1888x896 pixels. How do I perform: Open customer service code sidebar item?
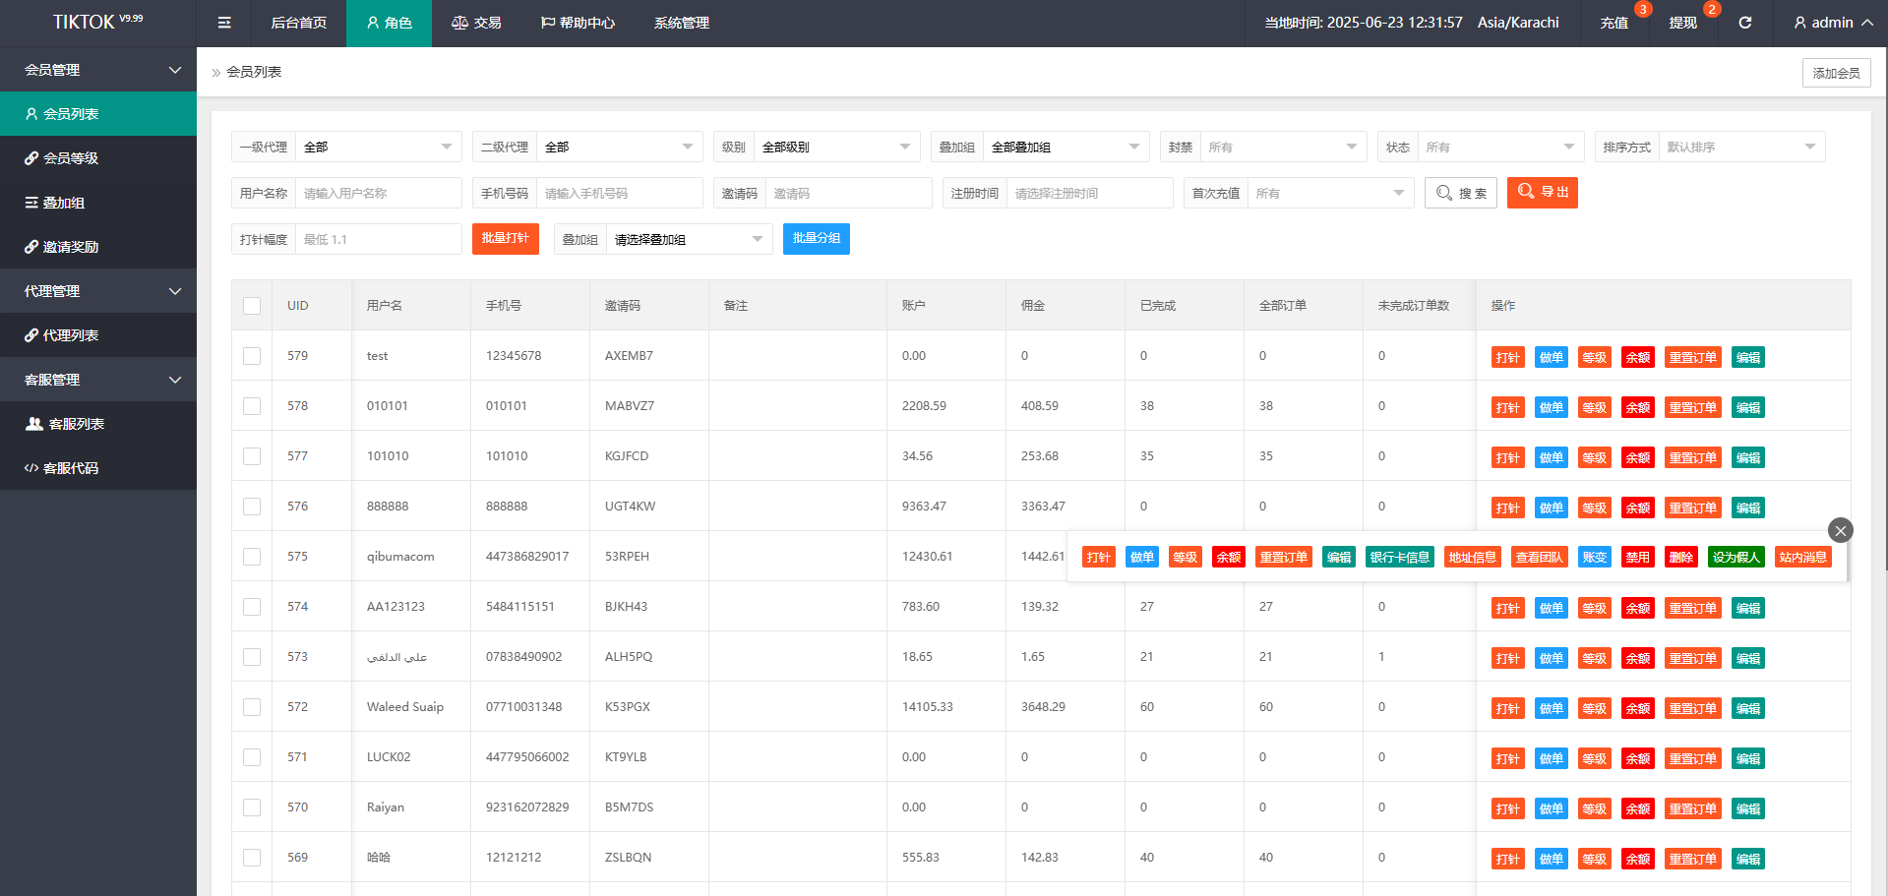pyautogui.click(x=71, y=468)
